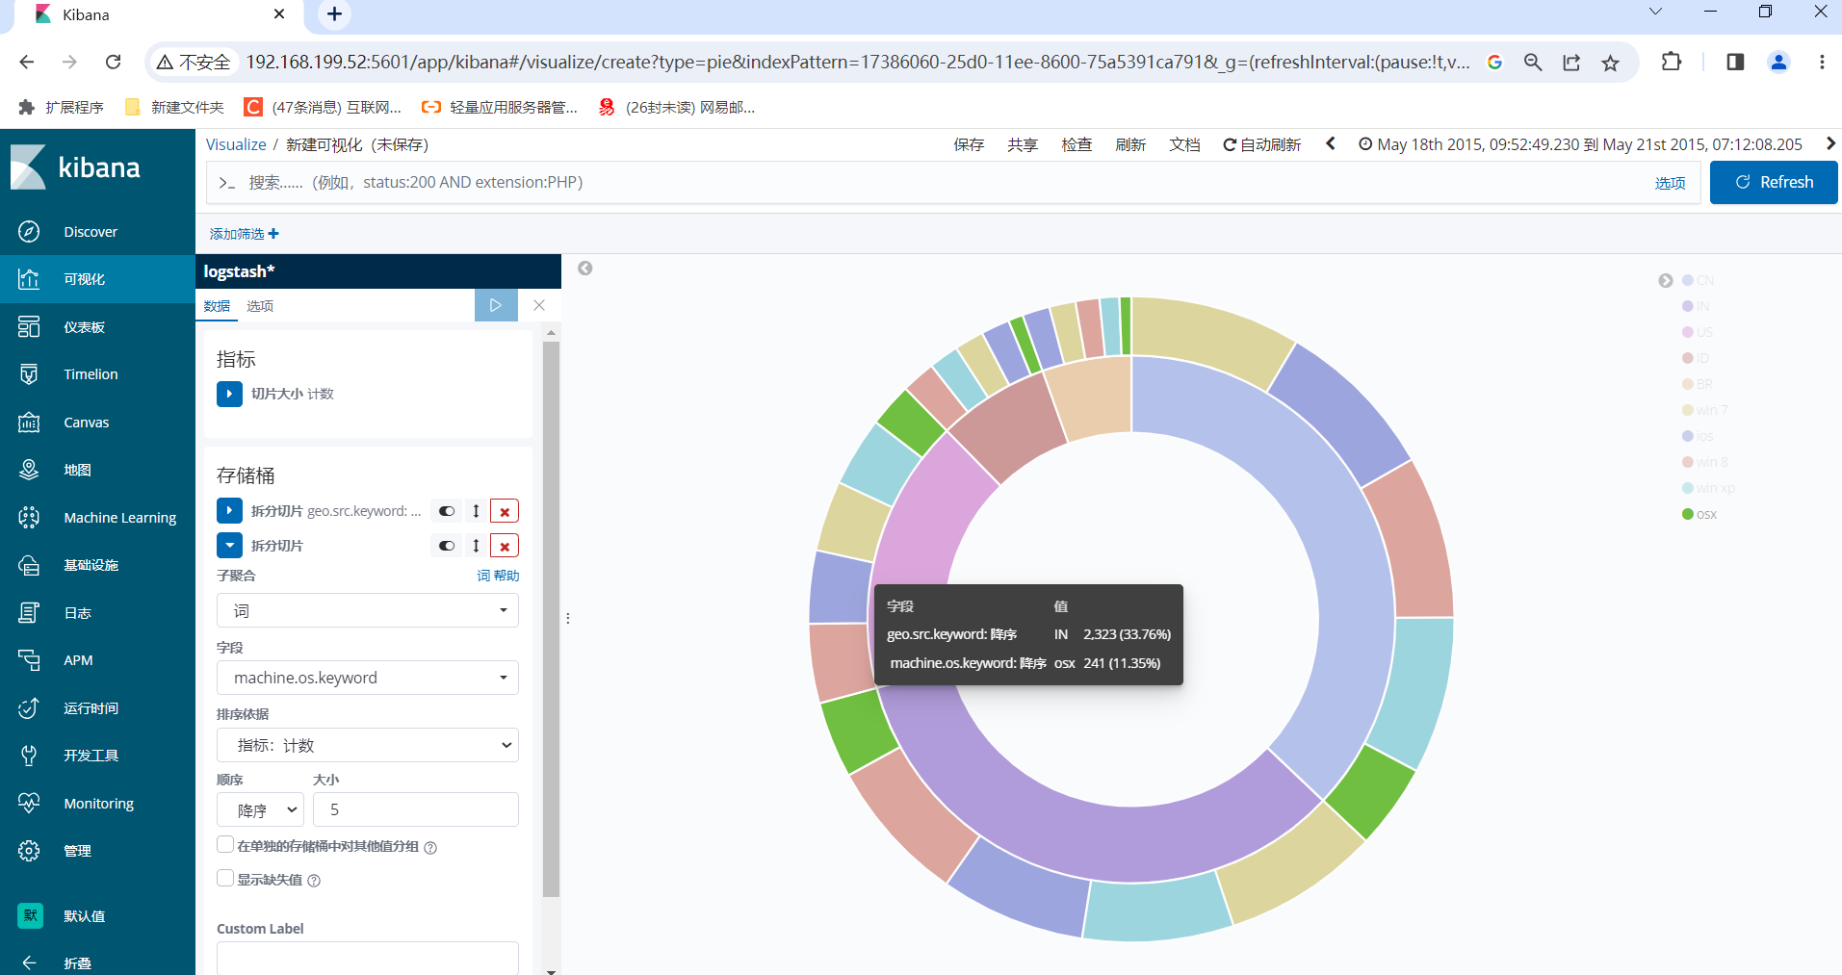Move time range backward
The image size is (1842, 975).
pyautogui.click(x=1331, y=143)
